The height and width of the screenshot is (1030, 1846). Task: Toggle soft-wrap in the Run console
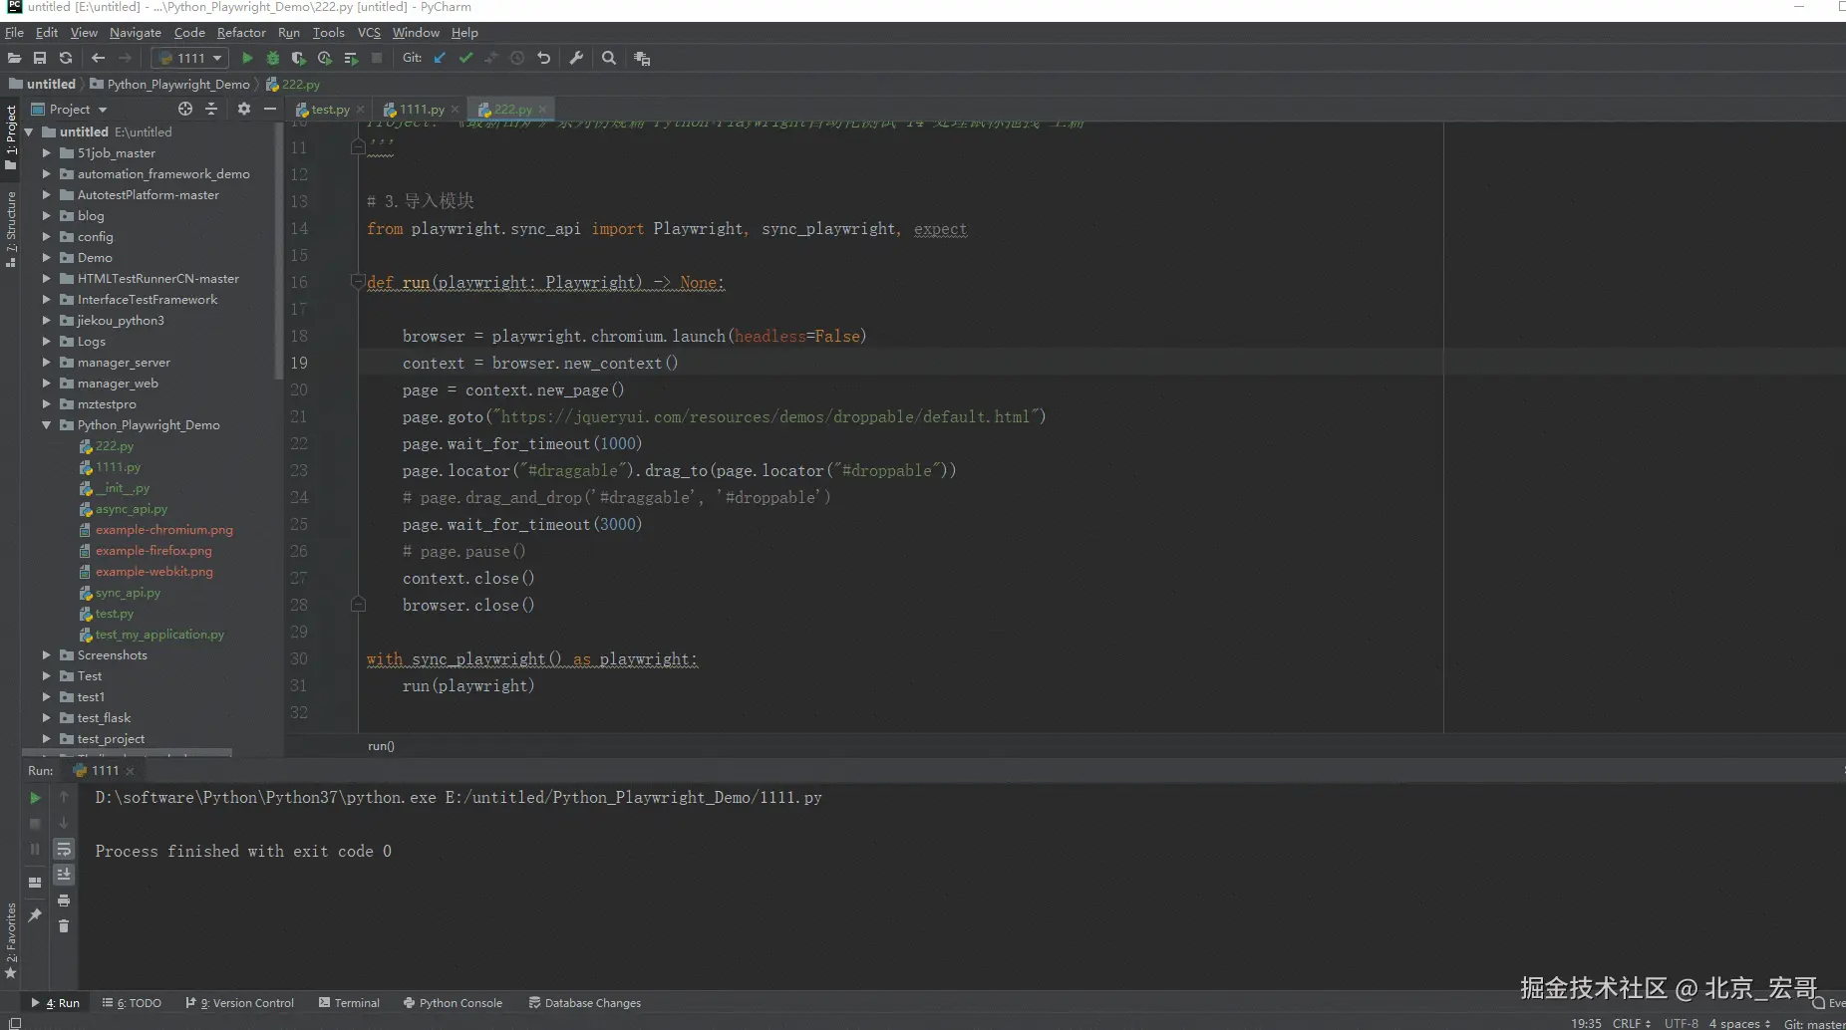(64, 849)
